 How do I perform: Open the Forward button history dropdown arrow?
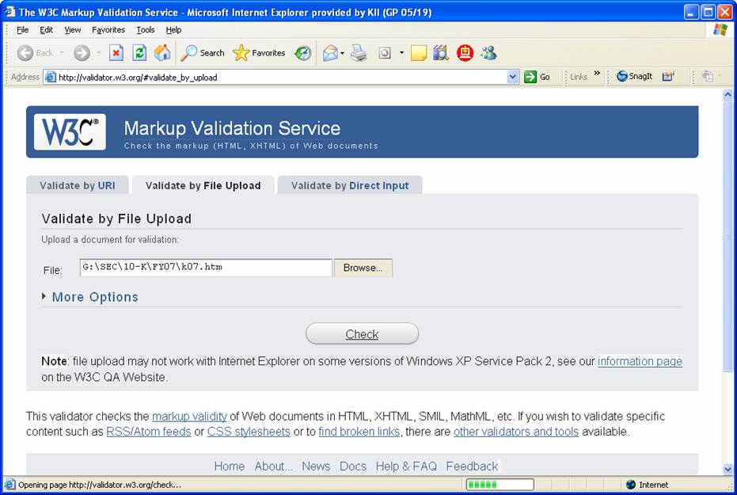click(x=99, y=52)
